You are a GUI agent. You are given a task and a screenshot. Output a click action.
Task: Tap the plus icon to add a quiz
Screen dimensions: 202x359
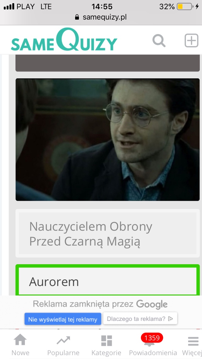coord(192,40)
